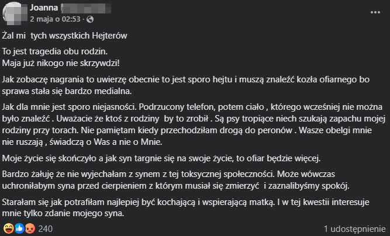The image size is (390, 236).
Task: Click the Haha laughing reaction emoji
Action: (8, 228)
